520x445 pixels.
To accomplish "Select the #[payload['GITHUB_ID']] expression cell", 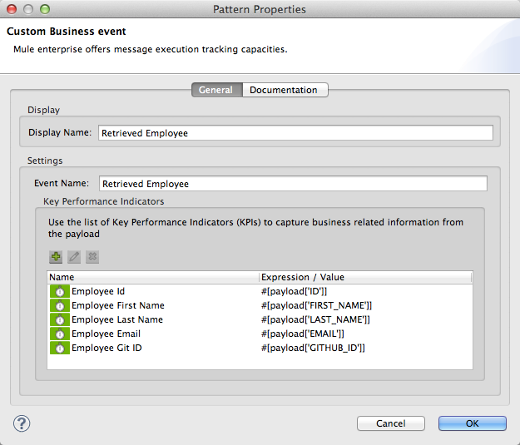I will pos(313,348).
